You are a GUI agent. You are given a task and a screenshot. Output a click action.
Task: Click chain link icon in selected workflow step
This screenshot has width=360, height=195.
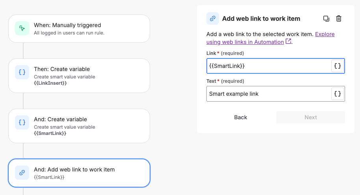tap(22, 173)
